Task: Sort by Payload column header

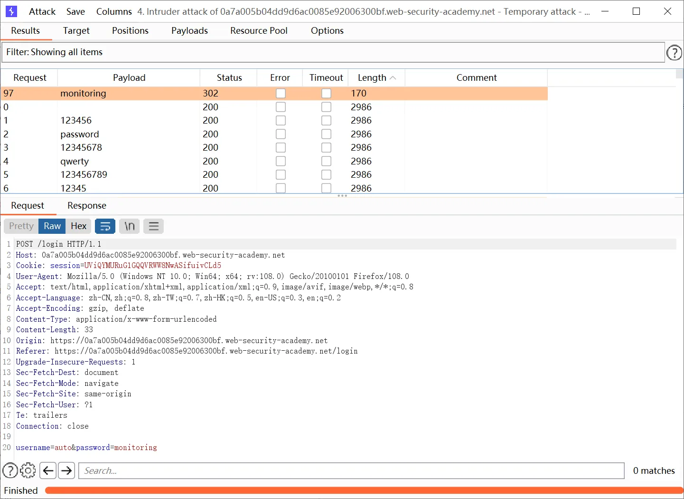Action: [x=129, y=77]
